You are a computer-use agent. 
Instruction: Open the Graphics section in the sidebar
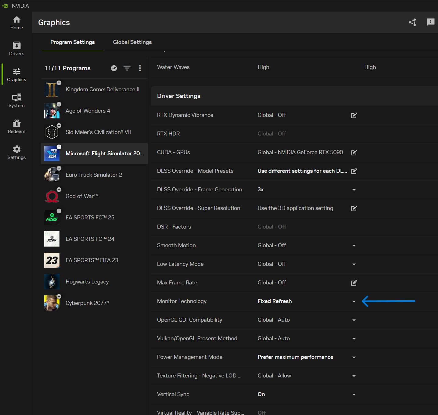point(16,74)
